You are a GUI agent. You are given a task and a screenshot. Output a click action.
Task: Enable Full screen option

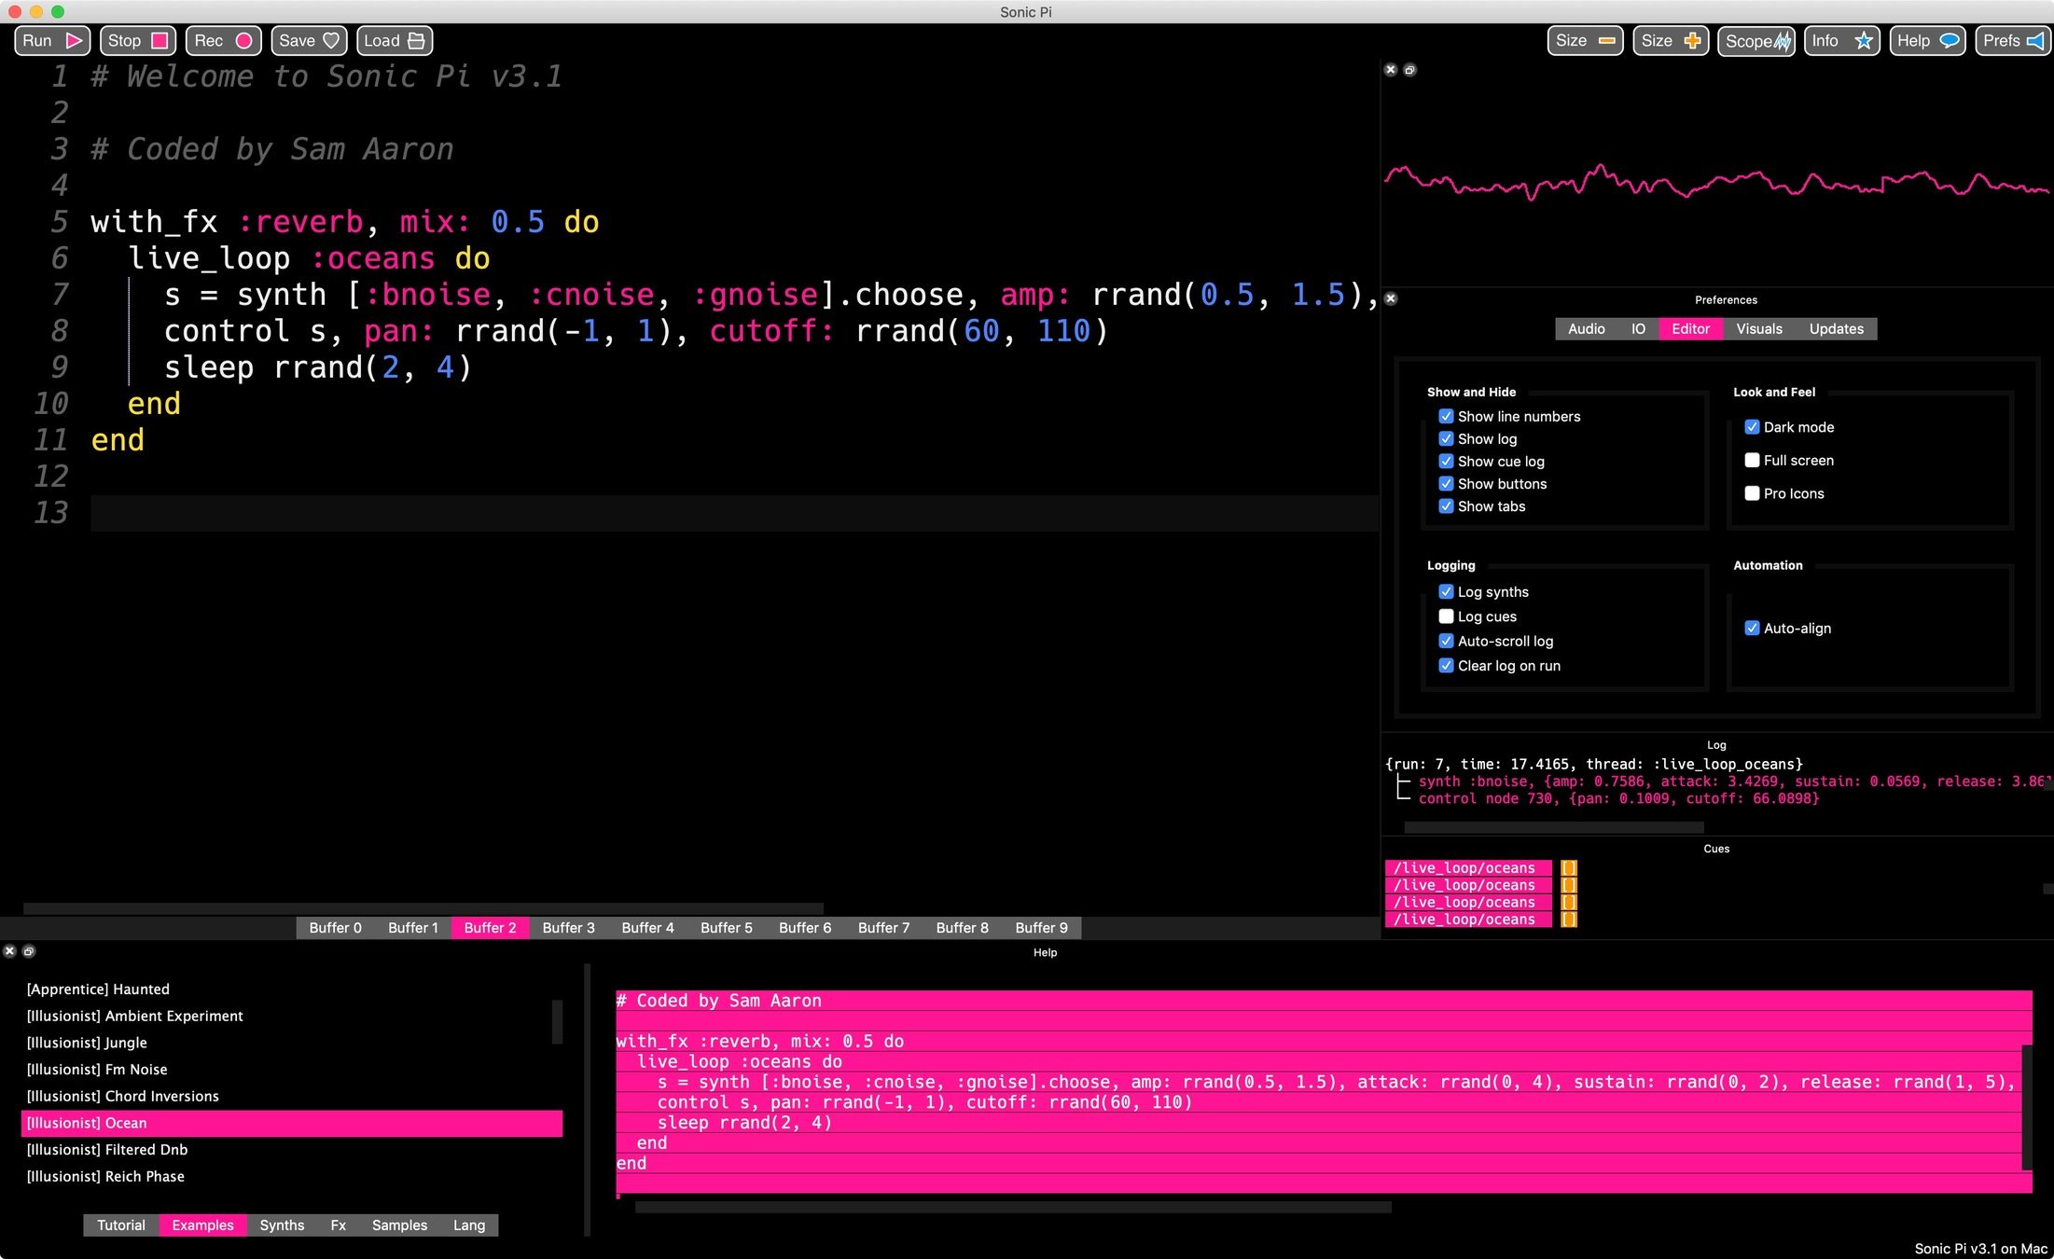[1752, 461]
